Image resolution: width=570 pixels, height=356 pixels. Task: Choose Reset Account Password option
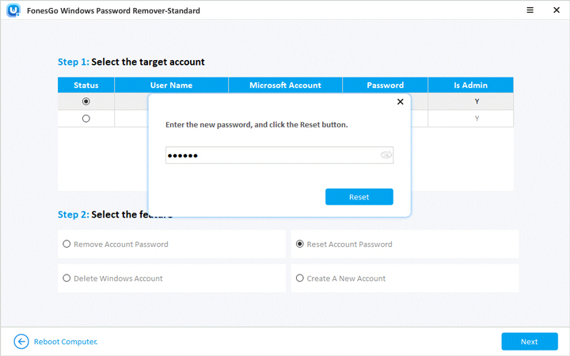(x=300, y=244)
